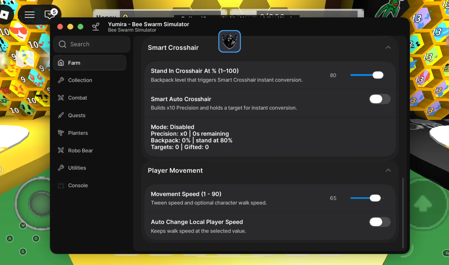Switch to the Collection tab

pos(90,80)
